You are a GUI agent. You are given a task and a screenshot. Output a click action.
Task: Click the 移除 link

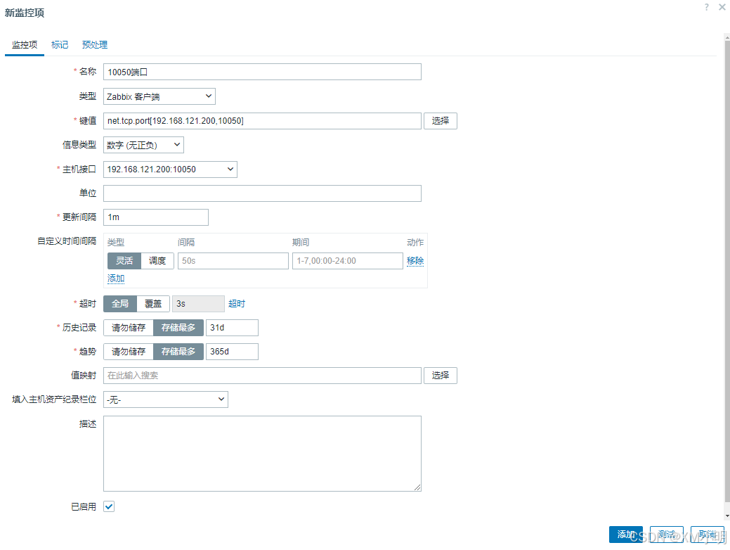tap(415, 260)
